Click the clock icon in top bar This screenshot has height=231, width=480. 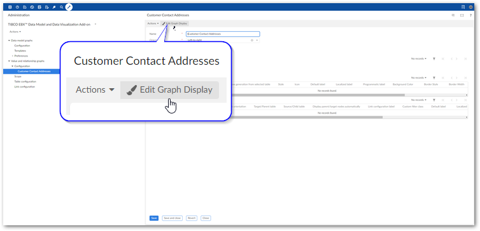coord(17,7)
